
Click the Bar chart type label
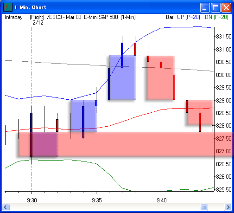tap(170, 17)
